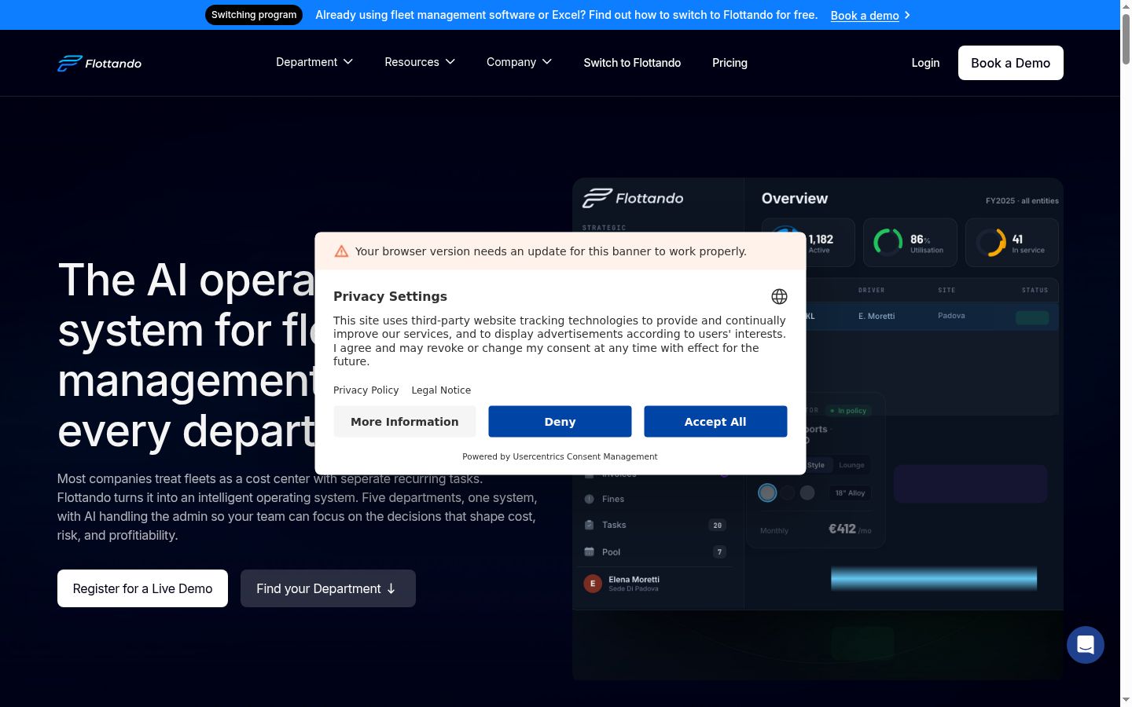The height and width of the screenshot is (707, 1132).
Task: Open Switch to Flottando page
Action: [632, 63]
